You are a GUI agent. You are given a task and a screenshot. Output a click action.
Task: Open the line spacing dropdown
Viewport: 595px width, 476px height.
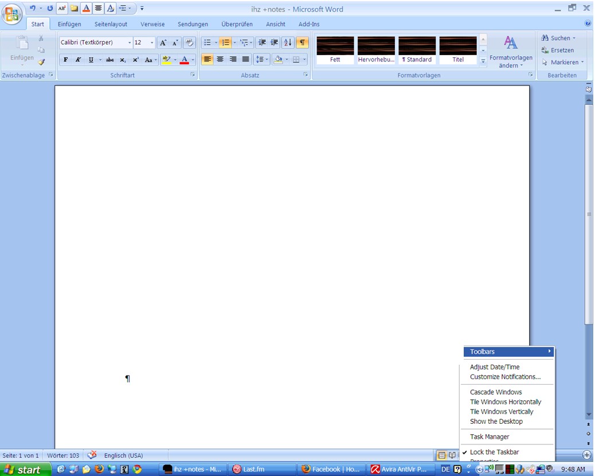(262, 59)
